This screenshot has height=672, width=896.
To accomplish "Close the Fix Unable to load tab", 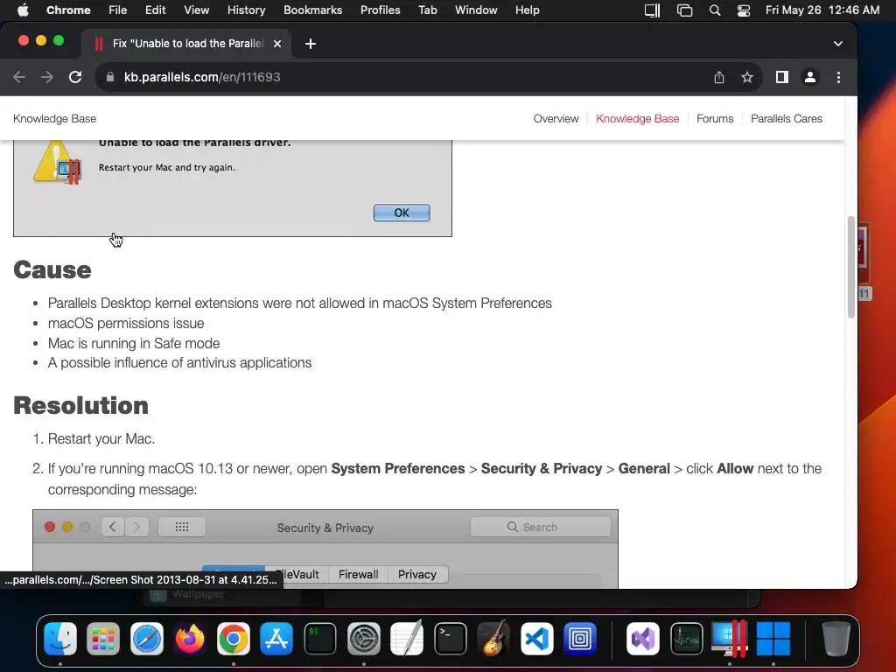I will click(x=277, y=44).
